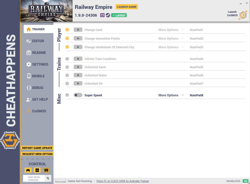The width and height of the screenshot is (250, 184).
Task: Click link to activate the trainer
Action: pos(122,181)
